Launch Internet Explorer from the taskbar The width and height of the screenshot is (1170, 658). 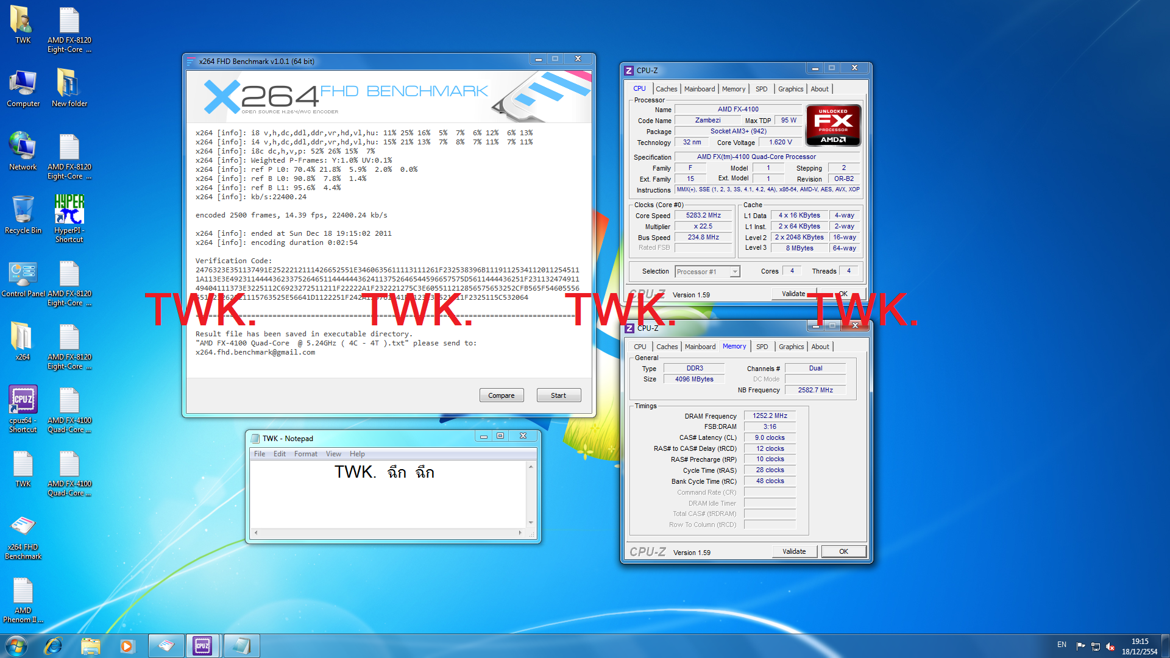54,646
